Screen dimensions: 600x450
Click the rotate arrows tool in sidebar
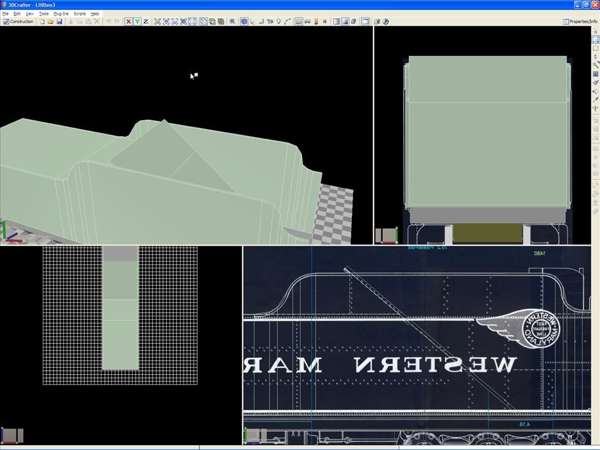pos(595,57)
